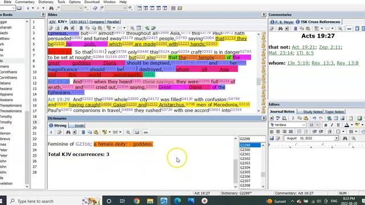Screen dimensions: 365x205
Task: Toggle pin on the Dictionaries panel
Action: coord(263,118)
